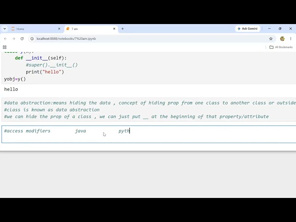The width and height of the screenshot is (296, 222).
Task: Close the browser window
Action: (290, 29)
